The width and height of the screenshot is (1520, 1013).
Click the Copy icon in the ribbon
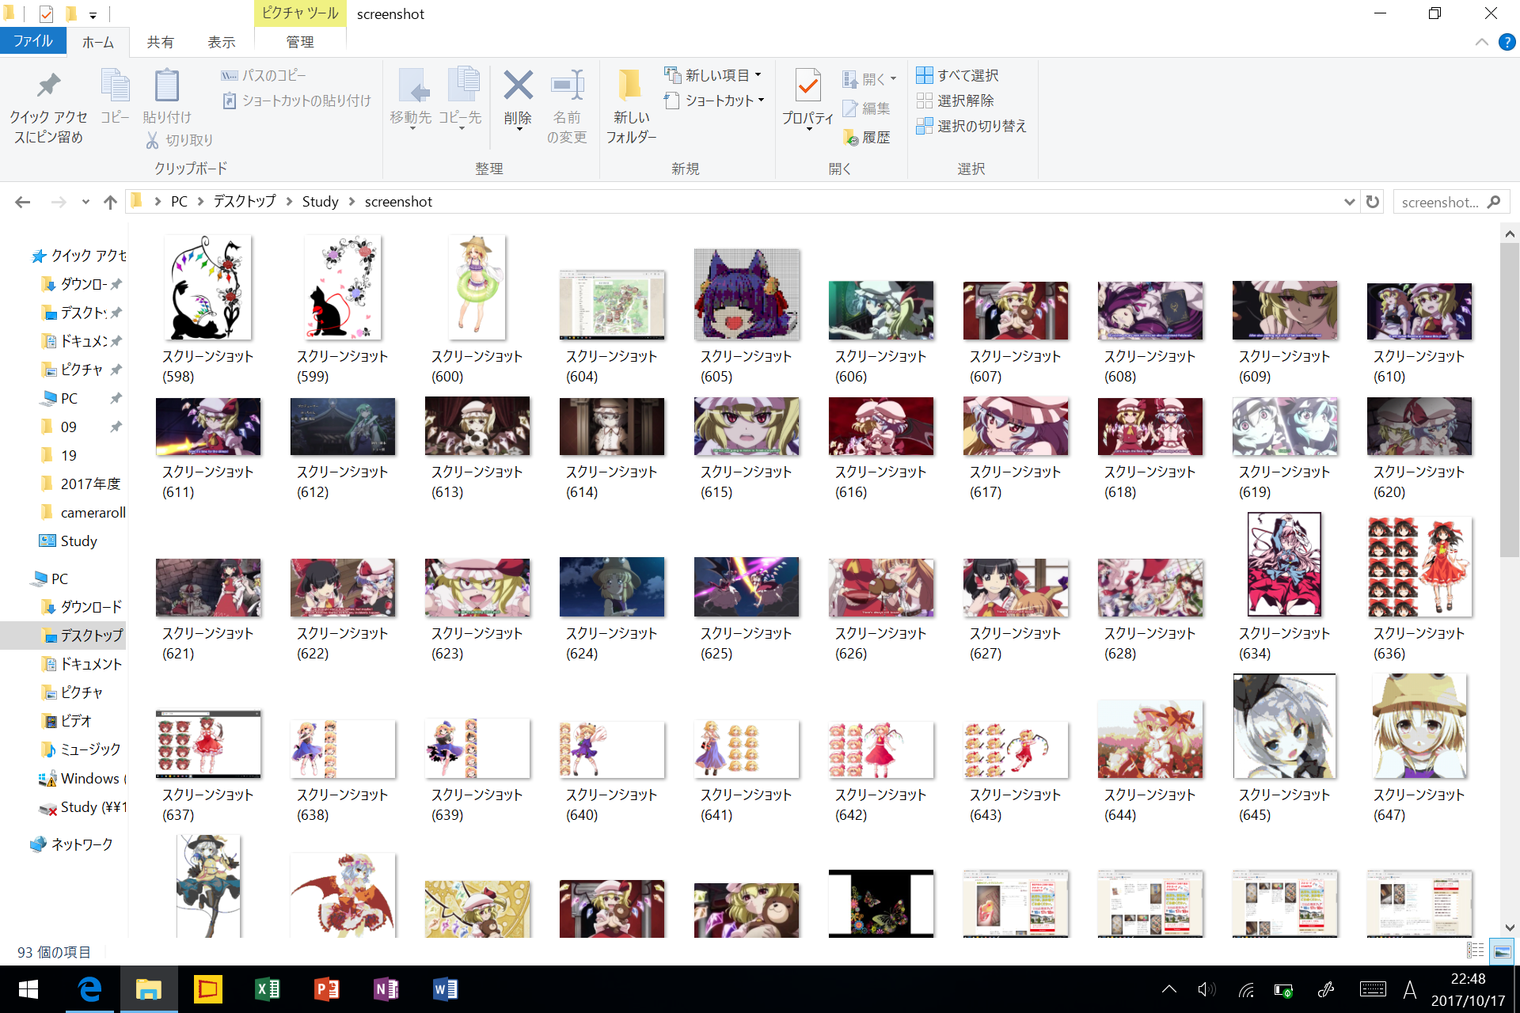click(x=116, y=85)
